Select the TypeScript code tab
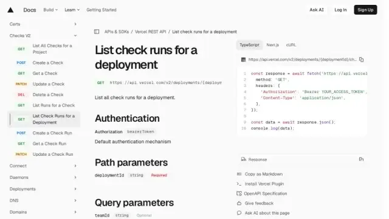 (x=249, y=45)
